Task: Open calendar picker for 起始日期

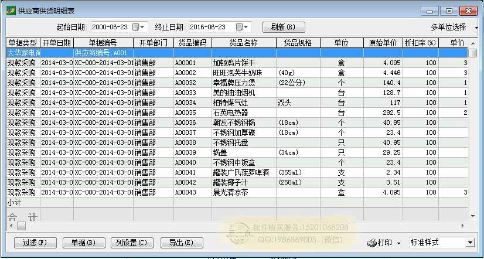Action: 137,27
